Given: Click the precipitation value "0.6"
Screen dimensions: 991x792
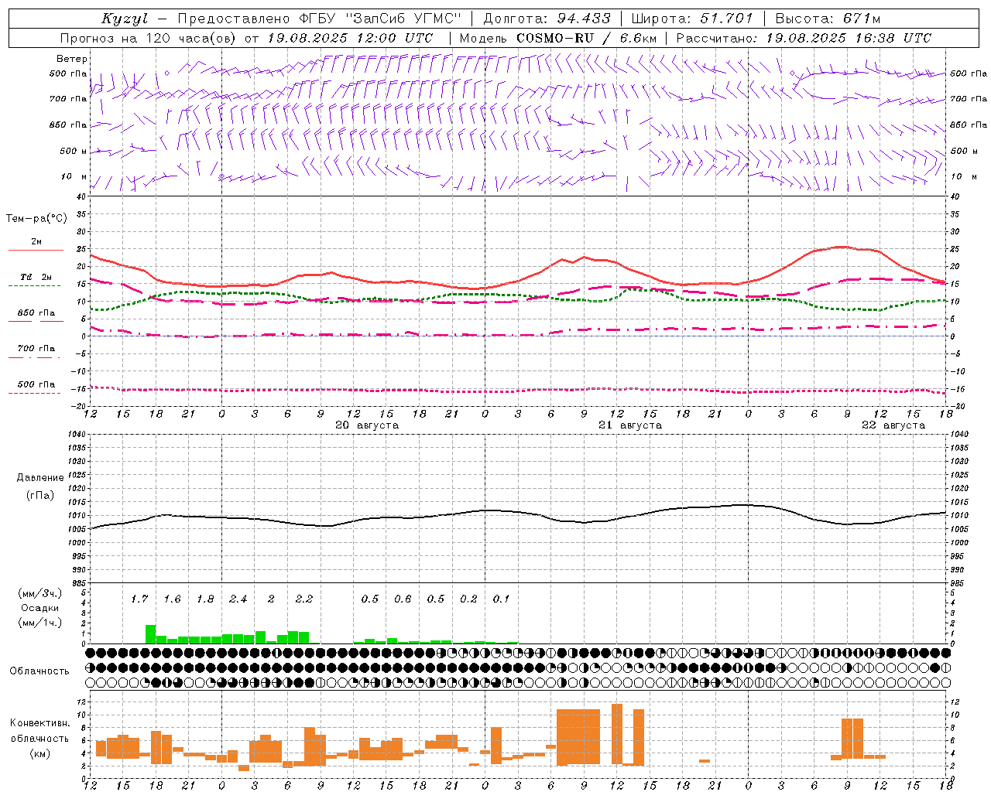Looking at the screenshot, I should (x=403, y=599).
